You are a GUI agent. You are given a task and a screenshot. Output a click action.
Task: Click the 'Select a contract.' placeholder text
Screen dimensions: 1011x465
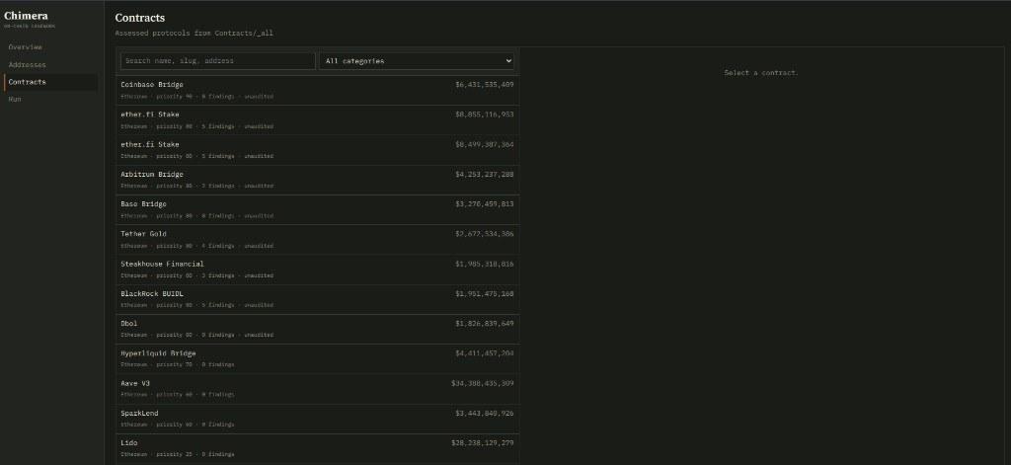[x=761, y=73]
